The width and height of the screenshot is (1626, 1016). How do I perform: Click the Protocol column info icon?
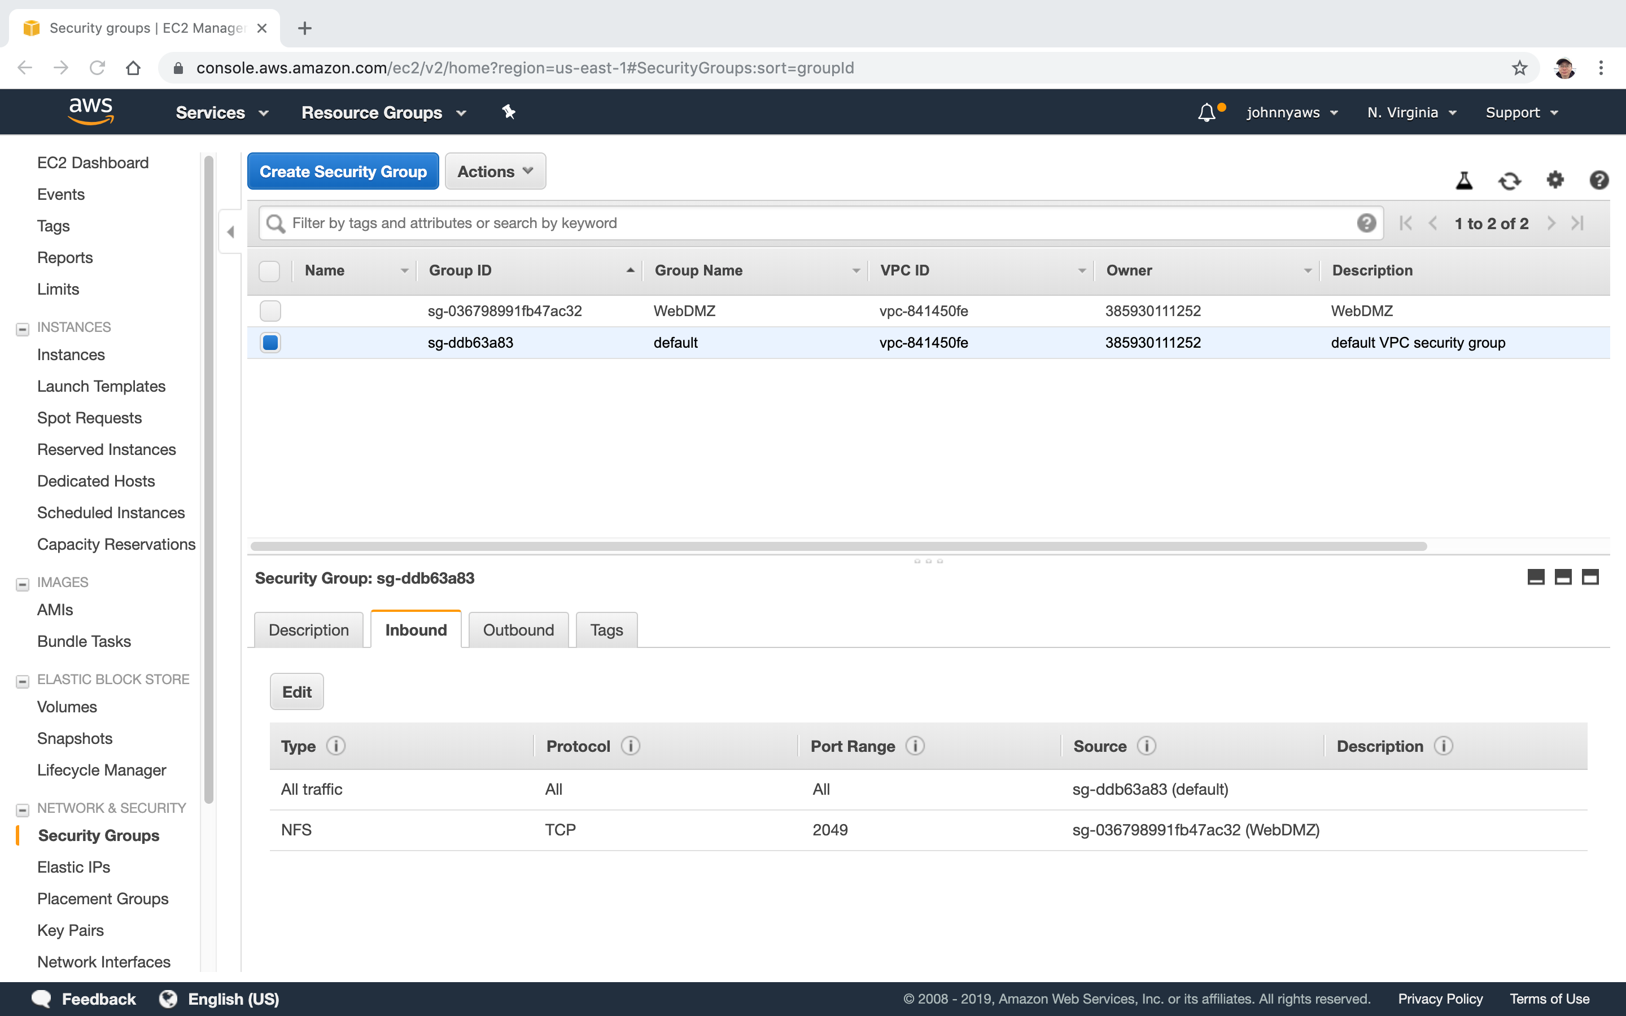(630, 746)
